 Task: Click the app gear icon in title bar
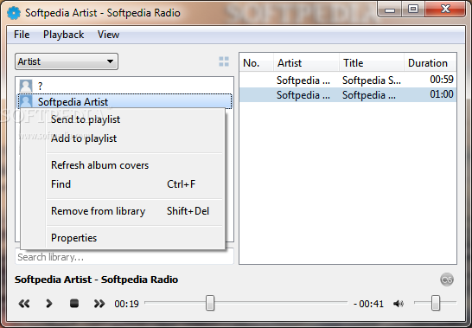click(x=14, y=13)
